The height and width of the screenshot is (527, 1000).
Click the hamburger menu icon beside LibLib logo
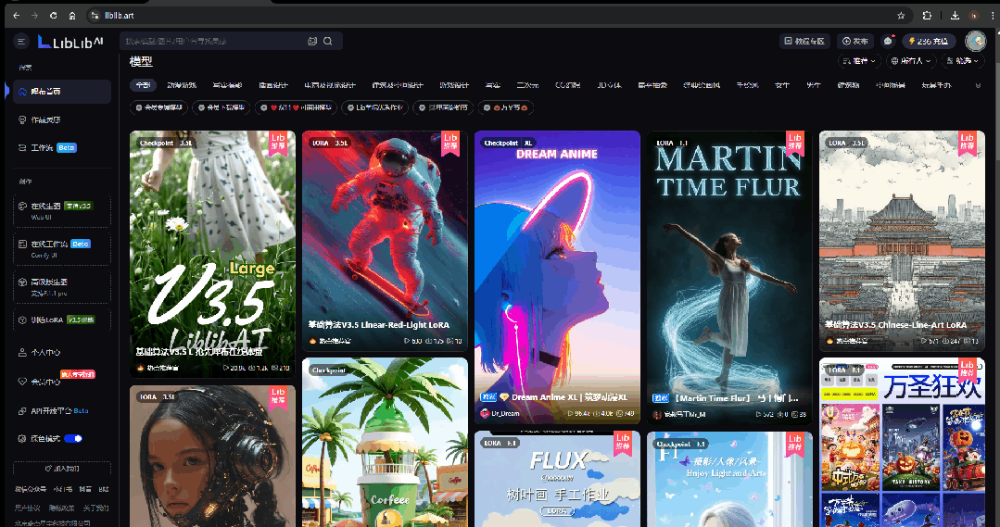click(21, 42)
